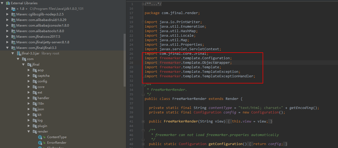
Task: Click the jfinal package folder icon
Action: coord(30,65)
